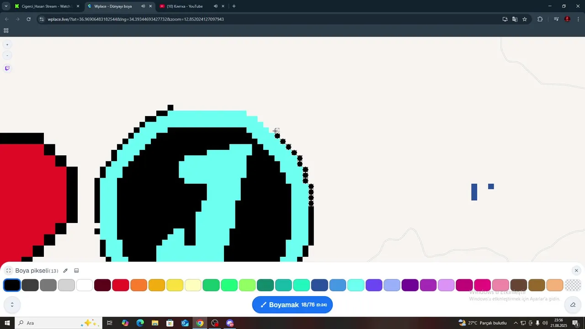Go back to previous page

click(6, 19)
